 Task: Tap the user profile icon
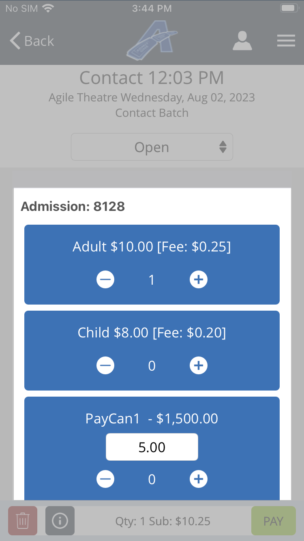coord(242,41)
